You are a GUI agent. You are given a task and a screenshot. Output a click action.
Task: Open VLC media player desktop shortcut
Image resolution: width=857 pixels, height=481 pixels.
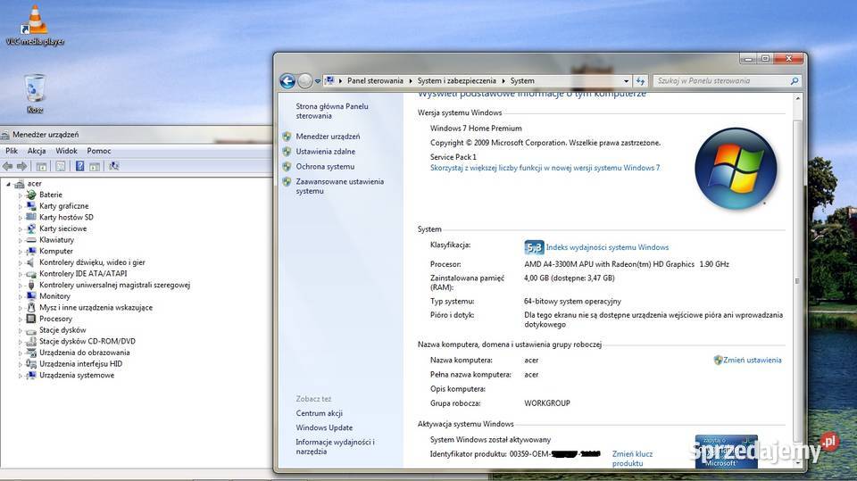click(x=35, y=25)
